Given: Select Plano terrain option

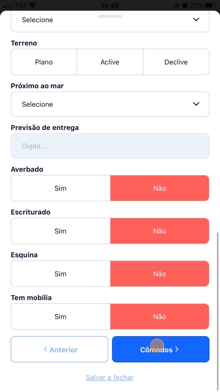Looking at the screenshot, I should click(44, 62).
